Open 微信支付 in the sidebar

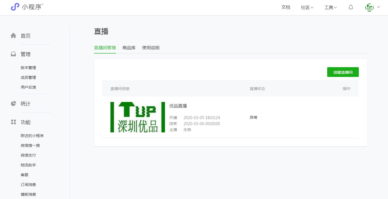(28, 155)
